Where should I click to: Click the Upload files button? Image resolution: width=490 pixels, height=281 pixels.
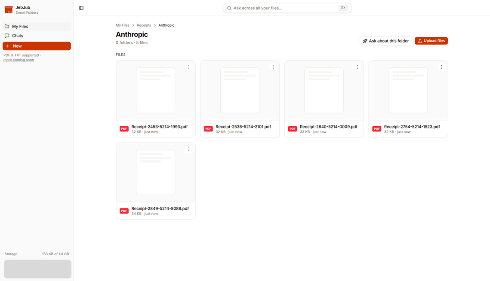pyautogui.click(x=431, y=41)
